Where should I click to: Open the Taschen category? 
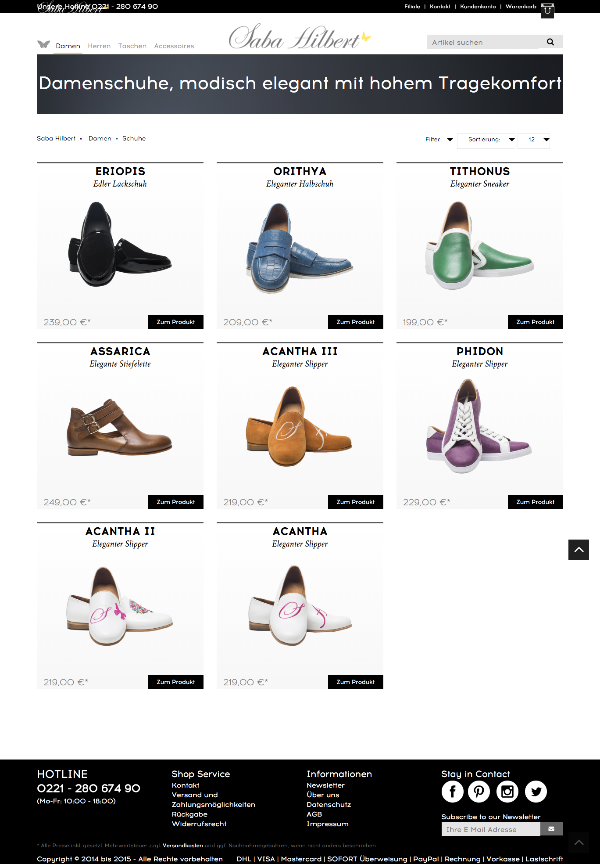(132, 46)
